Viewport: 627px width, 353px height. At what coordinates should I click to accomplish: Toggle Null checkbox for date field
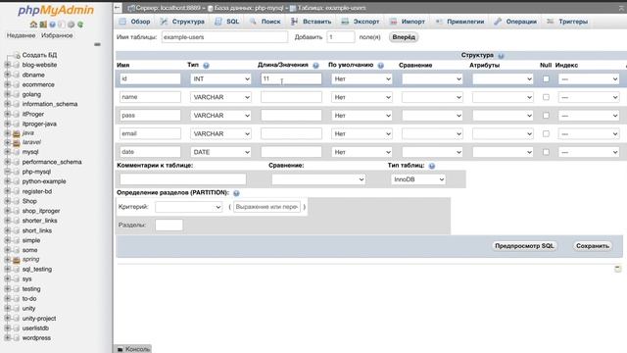pyautogui.click(x=546, y=152)
